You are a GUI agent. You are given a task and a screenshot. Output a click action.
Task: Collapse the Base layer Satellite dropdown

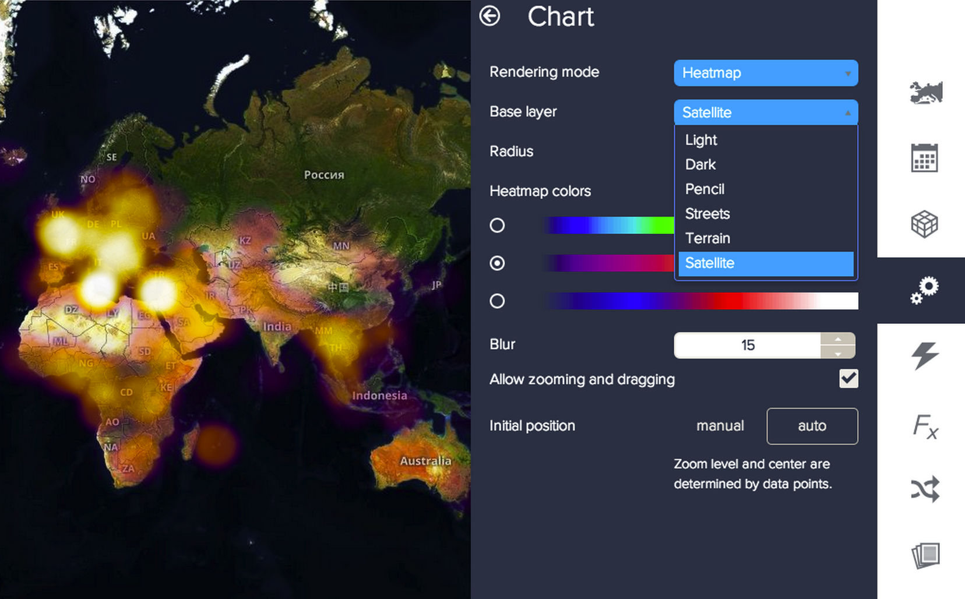click(766, 112)
